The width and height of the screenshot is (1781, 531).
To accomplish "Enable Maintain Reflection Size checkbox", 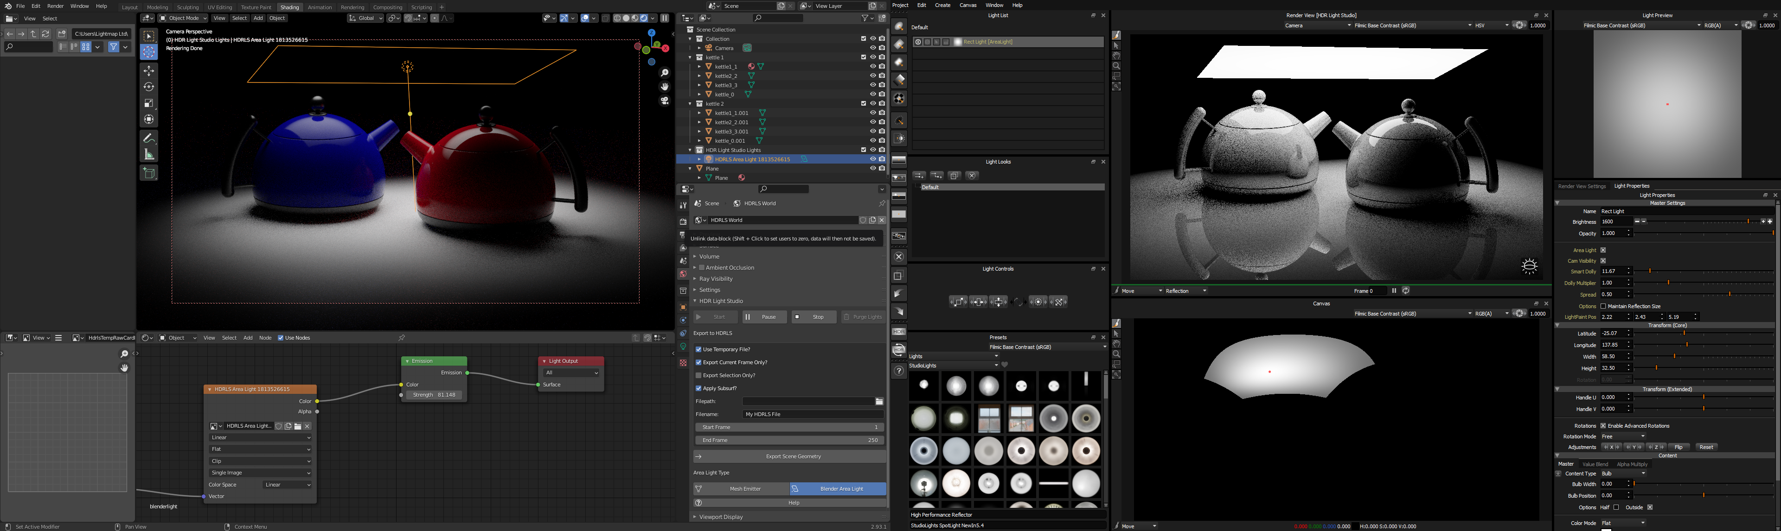I will [1603, 307].
